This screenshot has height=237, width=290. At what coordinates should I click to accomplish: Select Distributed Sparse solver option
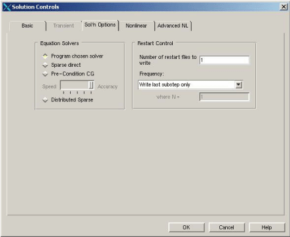point(45,100)
